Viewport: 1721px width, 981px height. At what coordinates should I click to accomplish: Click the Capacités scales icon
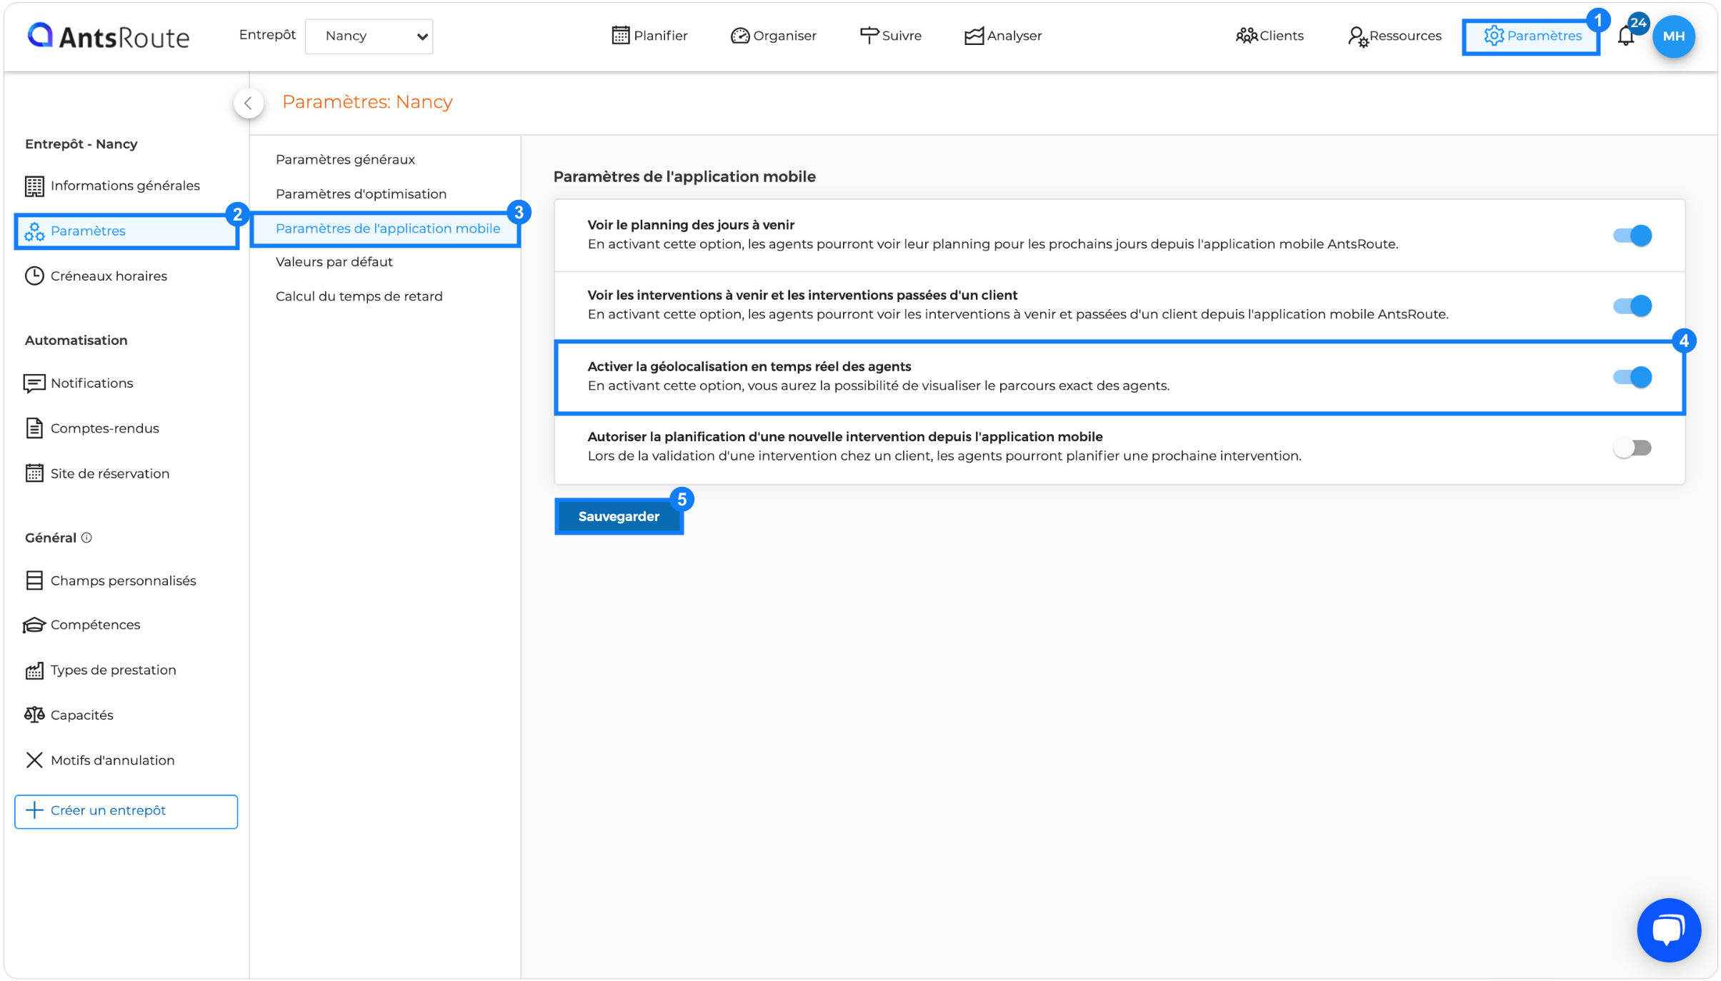point(34,715)
